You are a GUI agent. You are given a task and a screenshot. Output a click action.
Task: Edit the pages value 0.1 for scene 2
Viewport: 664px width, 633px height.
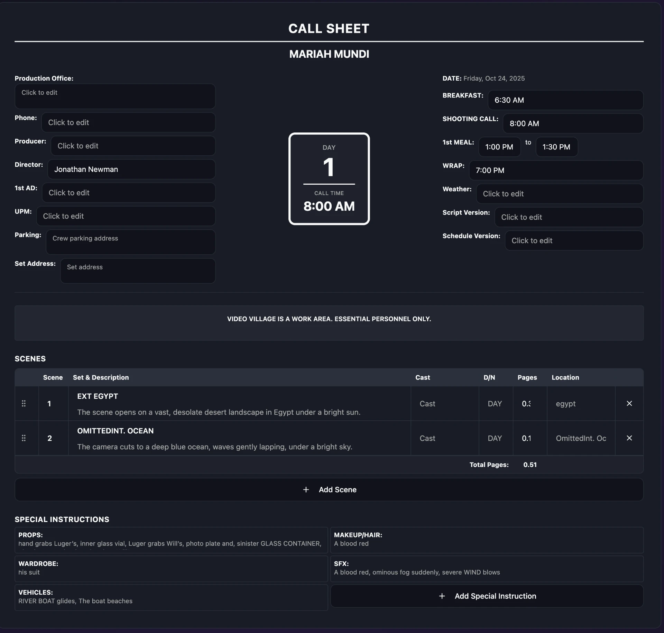pyautogui.click(x=530, y=438)
